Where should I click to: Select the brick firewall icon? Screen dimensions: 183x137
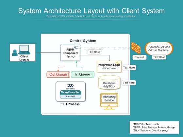[x=136, y=48]
